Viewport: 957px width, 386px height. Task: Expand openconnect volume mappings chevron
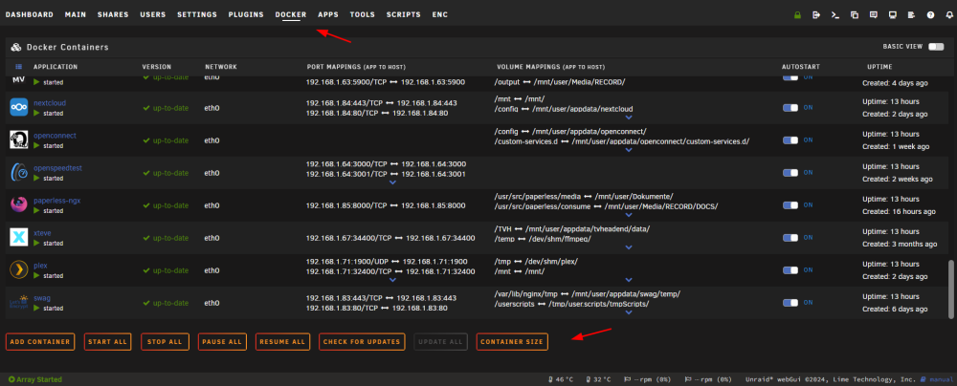(x=629, y=149)
